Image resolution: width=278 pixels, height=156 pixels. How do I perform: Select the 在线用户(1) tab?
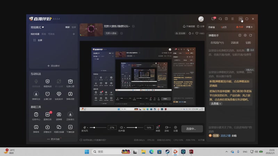pos(217,43)
